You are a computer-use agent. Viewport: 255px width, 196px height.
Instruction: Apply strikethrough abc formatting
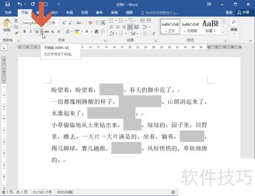point(47,32)
